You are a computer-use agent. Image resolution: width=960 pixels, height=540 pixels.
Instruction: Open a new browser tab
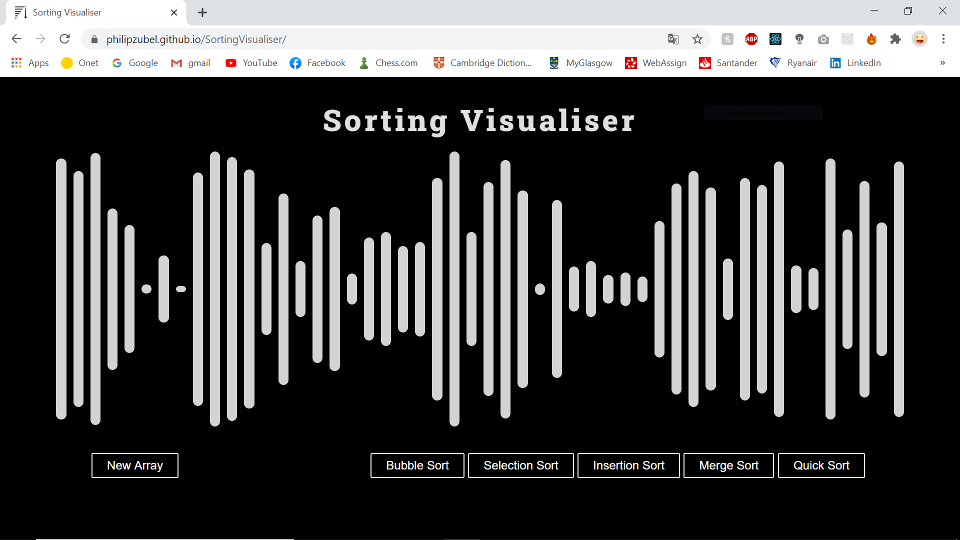[x=202, y=12]
